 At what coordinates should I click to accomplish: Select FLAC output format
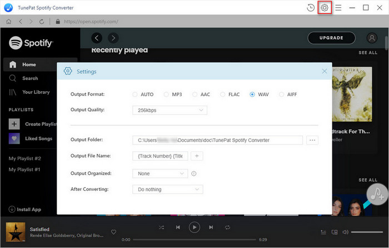[222, 95]
